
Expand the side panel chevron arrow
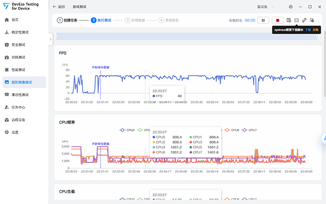point(51,39)
